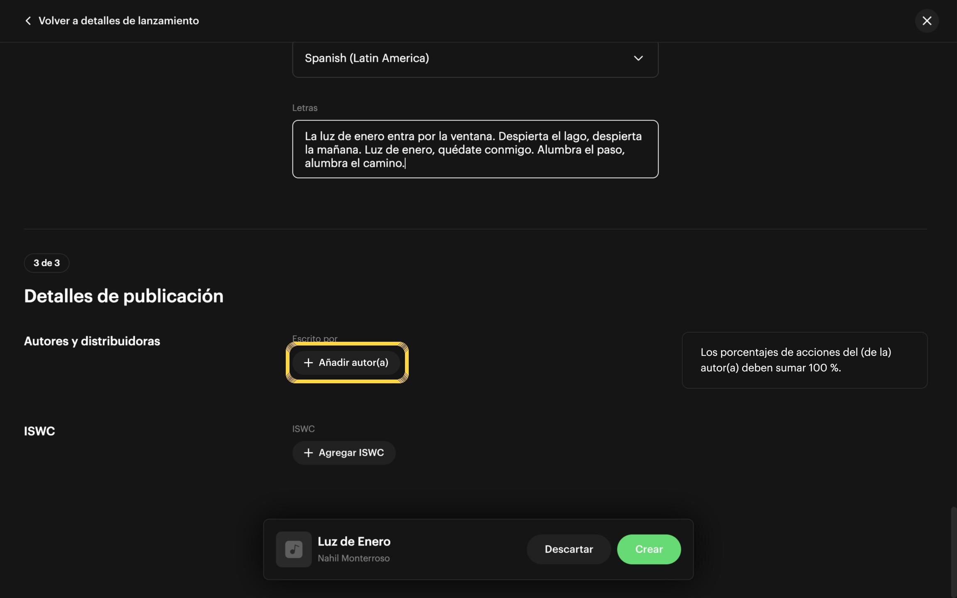The width and height of the screenshot is (957, 598).
Task: Click the 'Luz de Enero' track title
Action: click(354, 542)
